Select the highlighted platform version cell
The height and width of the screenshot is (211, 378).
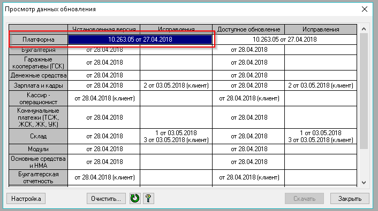pos(140,40)
